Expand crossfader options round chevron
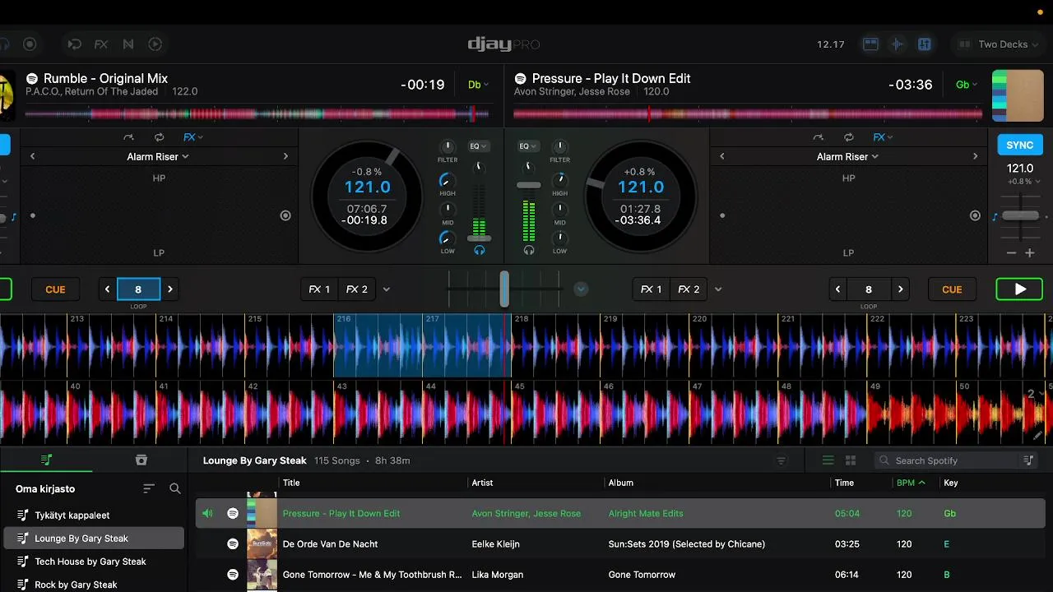1053x592 pixels. [x=581, y=289]
